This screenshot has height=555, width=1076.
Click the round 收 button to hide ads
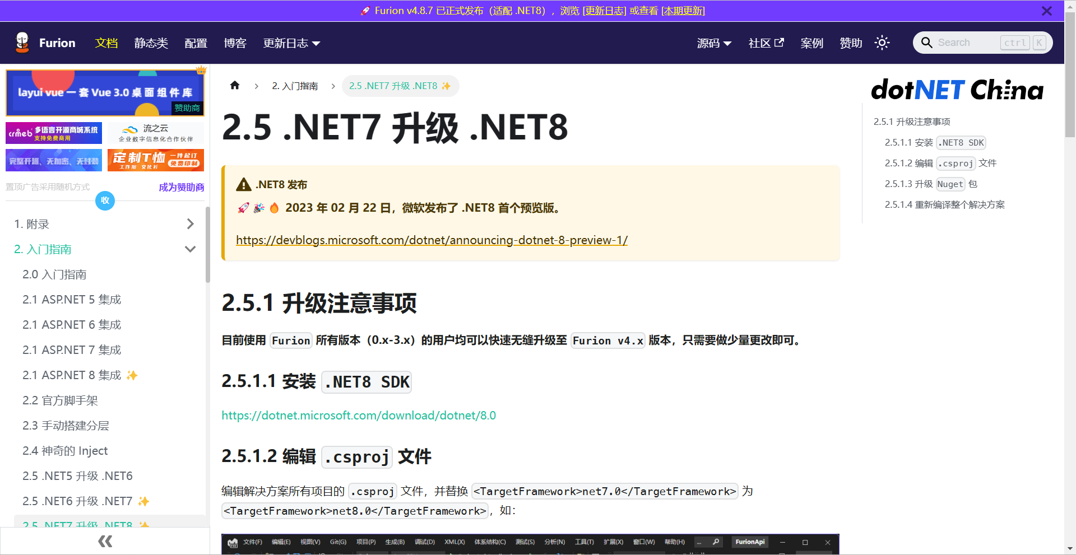[105, 200]
